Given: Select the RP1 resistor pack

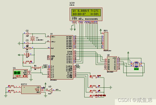Looking at the screenshot, I should point(106,41).
